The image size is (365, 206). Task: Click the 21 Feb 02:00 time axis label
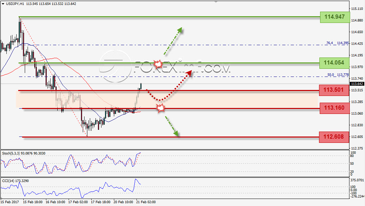click(x=146, y=202)
